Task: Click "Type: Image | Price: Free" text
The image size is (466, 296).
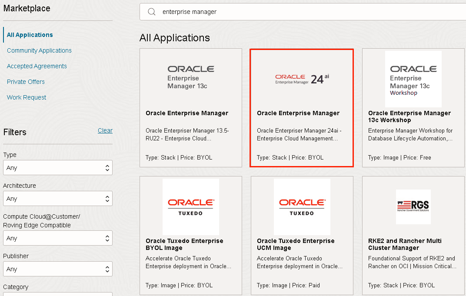Action: 399,157
